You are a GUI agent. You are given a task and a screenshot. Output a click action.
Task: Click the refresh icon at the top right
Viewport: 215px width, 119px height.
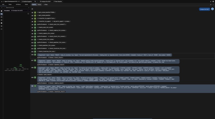coord(211,5)
